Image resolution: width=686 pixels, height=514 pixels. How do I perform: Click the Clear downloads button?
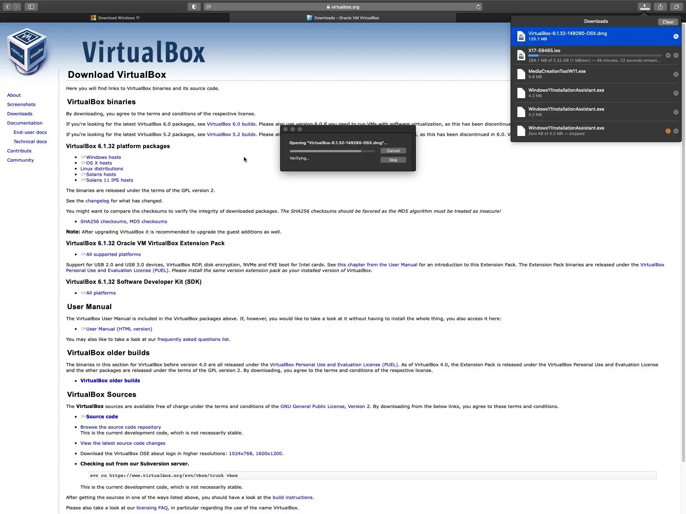pyautogui.click(x=668, y=22)
